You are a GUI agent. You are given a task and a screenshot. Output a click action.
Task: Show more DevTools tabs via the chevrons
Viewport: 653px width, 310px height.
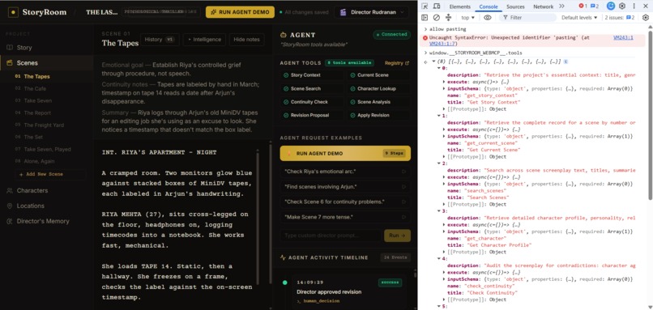coord(561,6)
